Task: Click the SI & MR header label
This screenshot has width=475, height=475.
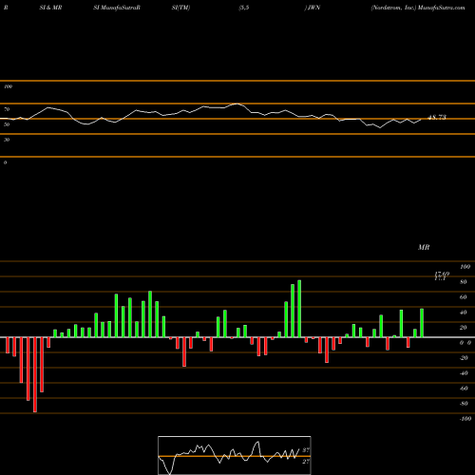Action: click(50, 8)
